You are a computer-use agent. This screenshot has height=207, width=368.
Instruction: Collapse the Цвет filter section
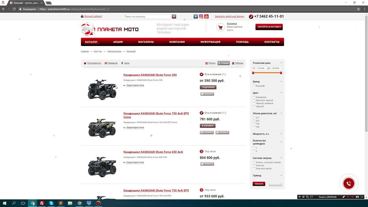click(x=281, y=93)
